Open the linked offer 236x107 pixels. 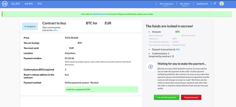tap(55, 30)
